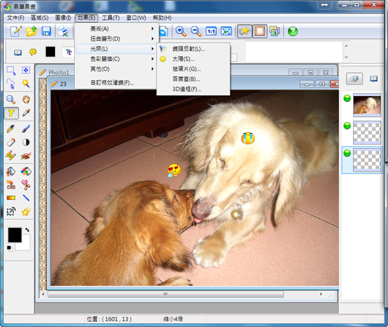Screen dimensions: 388x327
Task: Click the horizontal scrollbar thumb
Action: [166, 294]
